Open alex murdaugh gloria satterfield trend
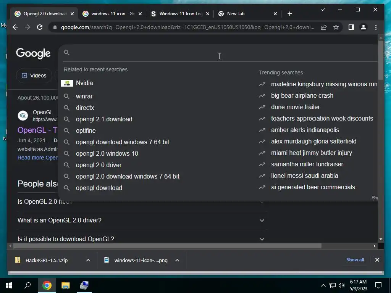Screen dimensions: 391x293 tap(318, 142)
